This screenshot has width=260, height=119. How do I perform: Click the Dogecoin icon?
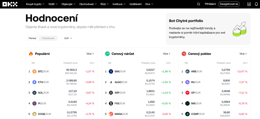pos(35,114)
